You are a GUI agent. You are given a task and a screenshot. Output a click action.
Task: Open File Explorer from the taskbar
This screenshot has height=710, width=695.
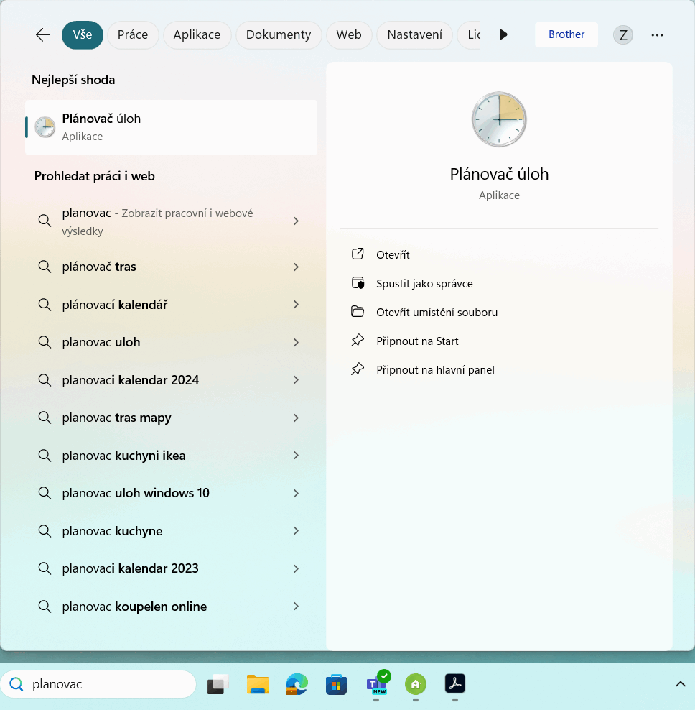(257, 684)
